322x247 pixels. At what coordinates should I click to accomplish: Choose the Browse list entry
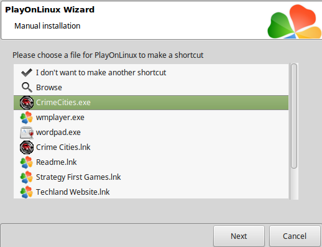(151, 88)
